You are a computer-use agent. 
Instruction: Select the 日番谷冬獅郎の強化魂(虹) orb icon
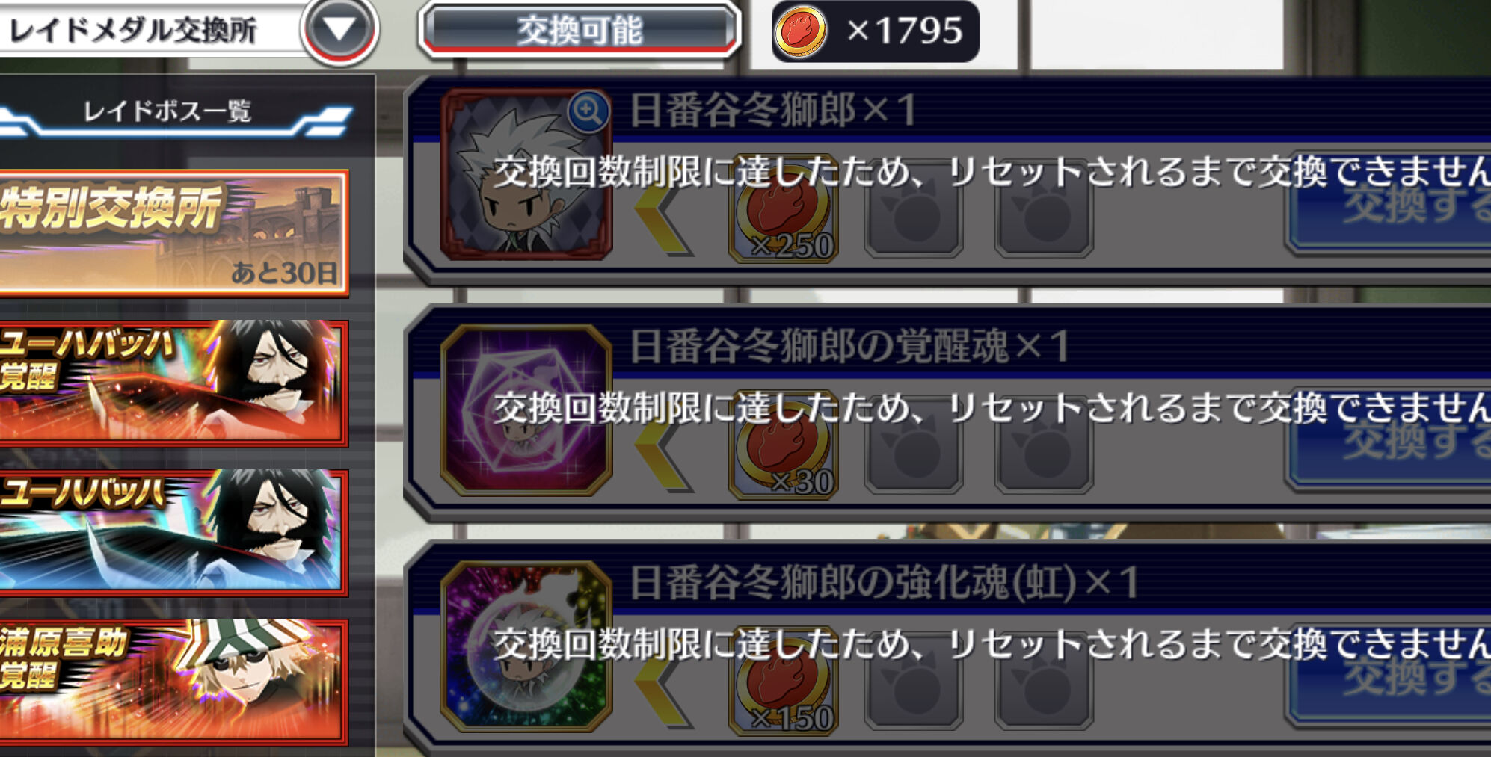click(526, 646)
